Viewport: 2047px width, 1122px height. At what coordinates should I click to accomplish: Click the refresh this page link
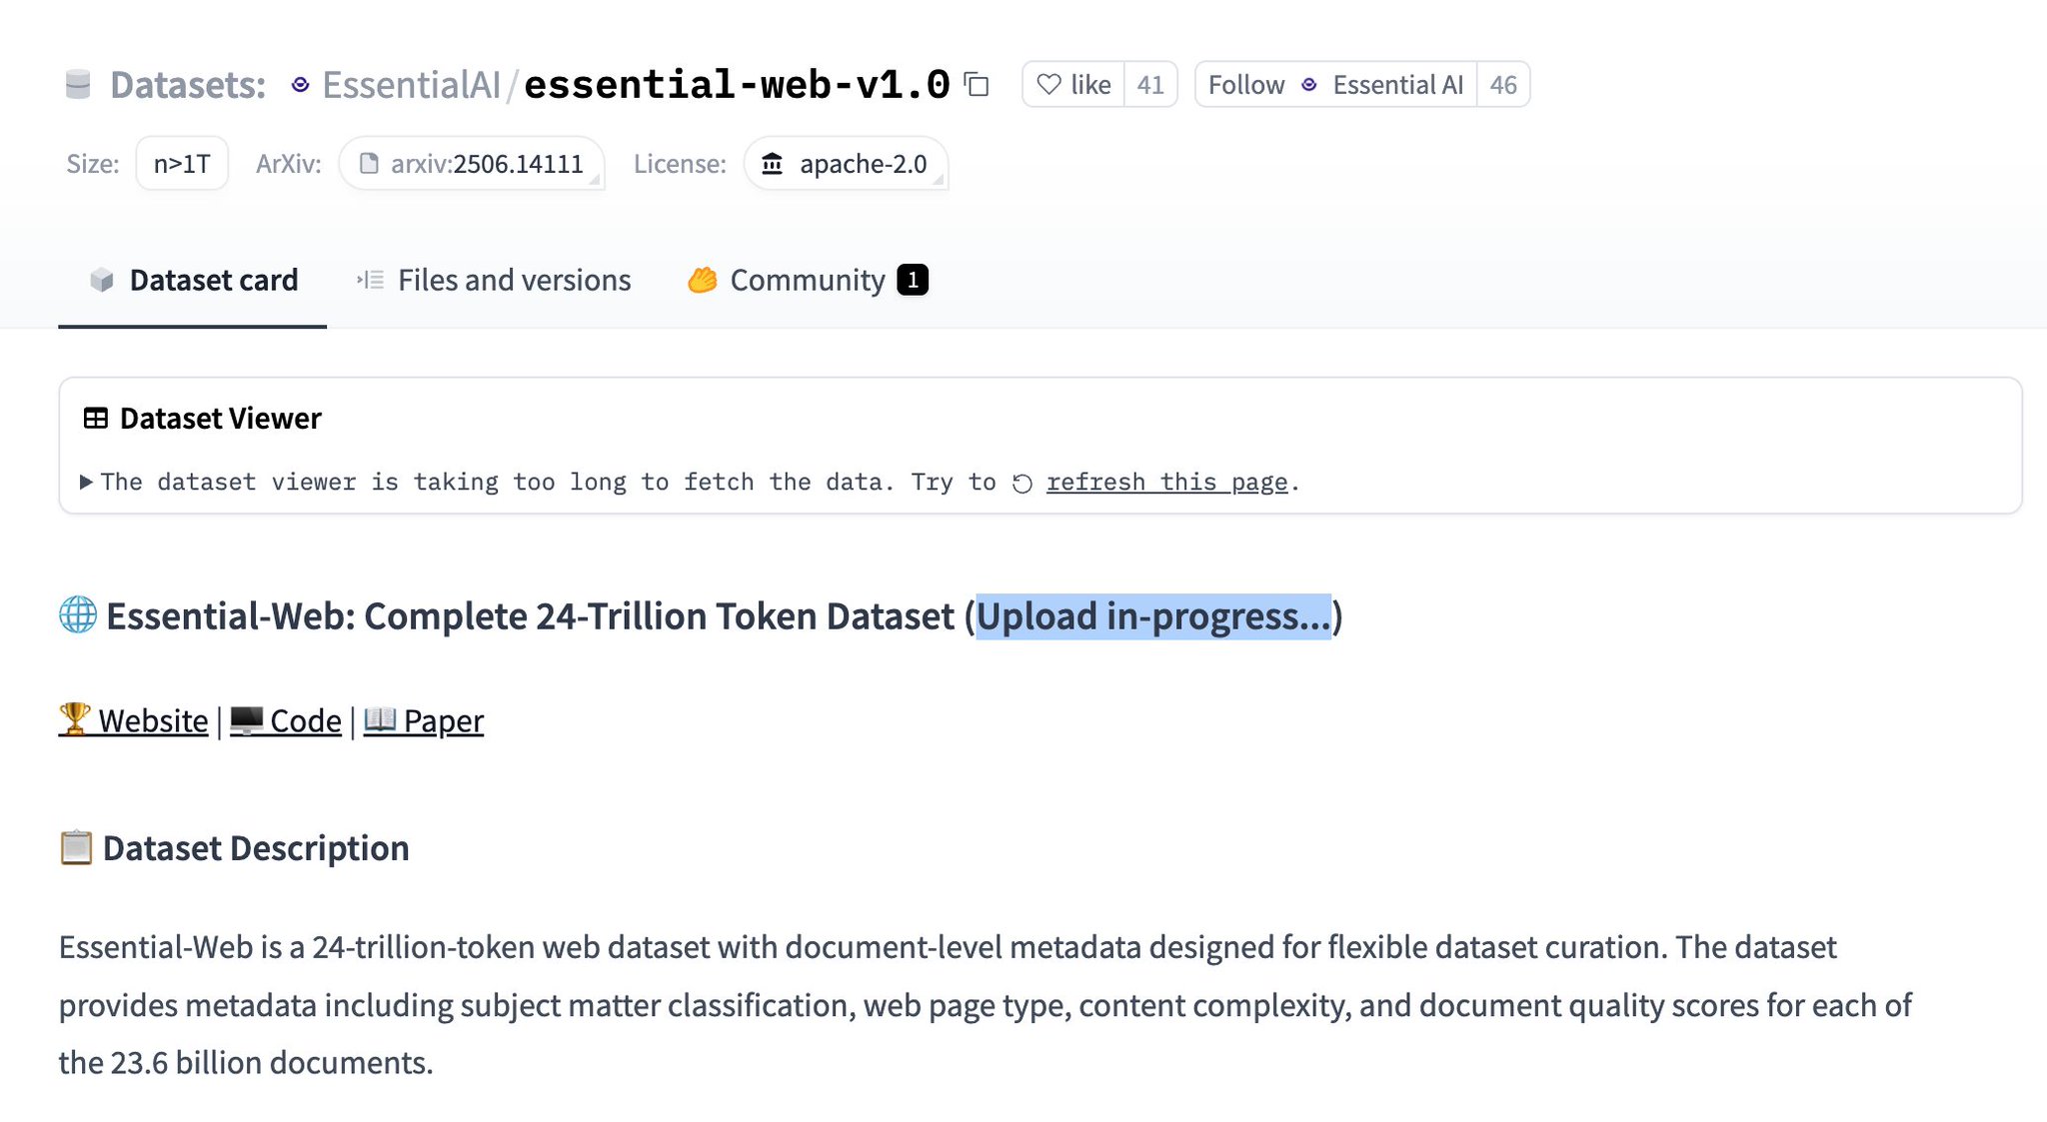(1166, 483)
